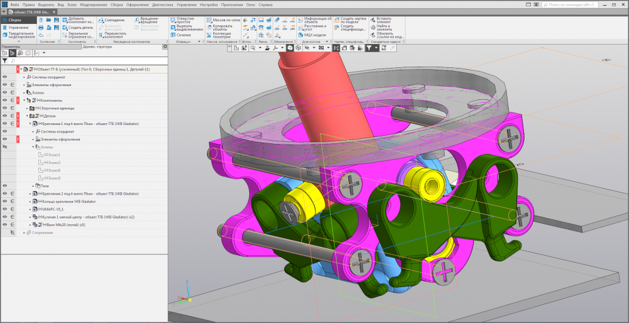Open the Диагностика menu
This screenshot has height=323, width=629.
162,4
